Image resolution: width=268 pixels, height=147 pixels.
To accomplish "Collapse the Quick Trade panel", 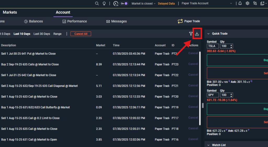I will point(209,34).
